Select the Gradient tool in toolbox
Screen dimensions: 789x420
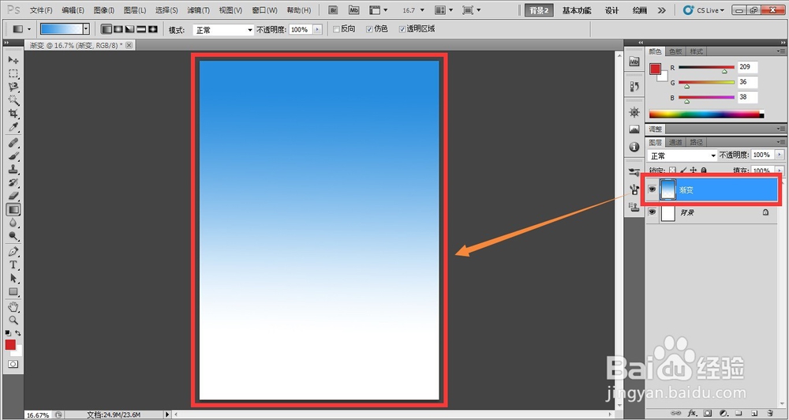pyautogui.click(x=13, y=209)
